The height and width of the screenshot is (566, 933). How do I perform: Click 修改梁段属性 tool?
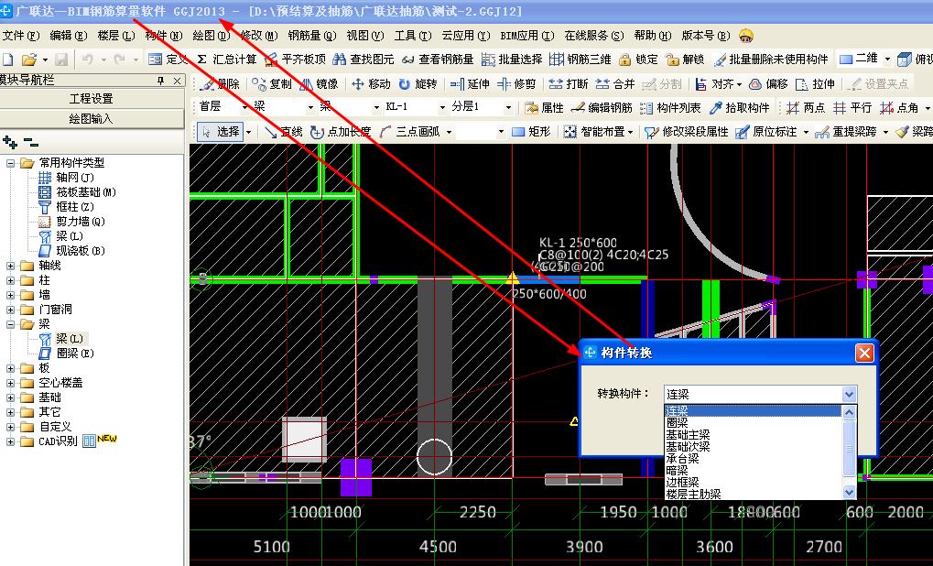pos(686,132)
